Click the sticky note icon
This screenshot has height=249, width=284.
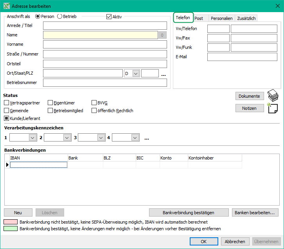(272, 108)
